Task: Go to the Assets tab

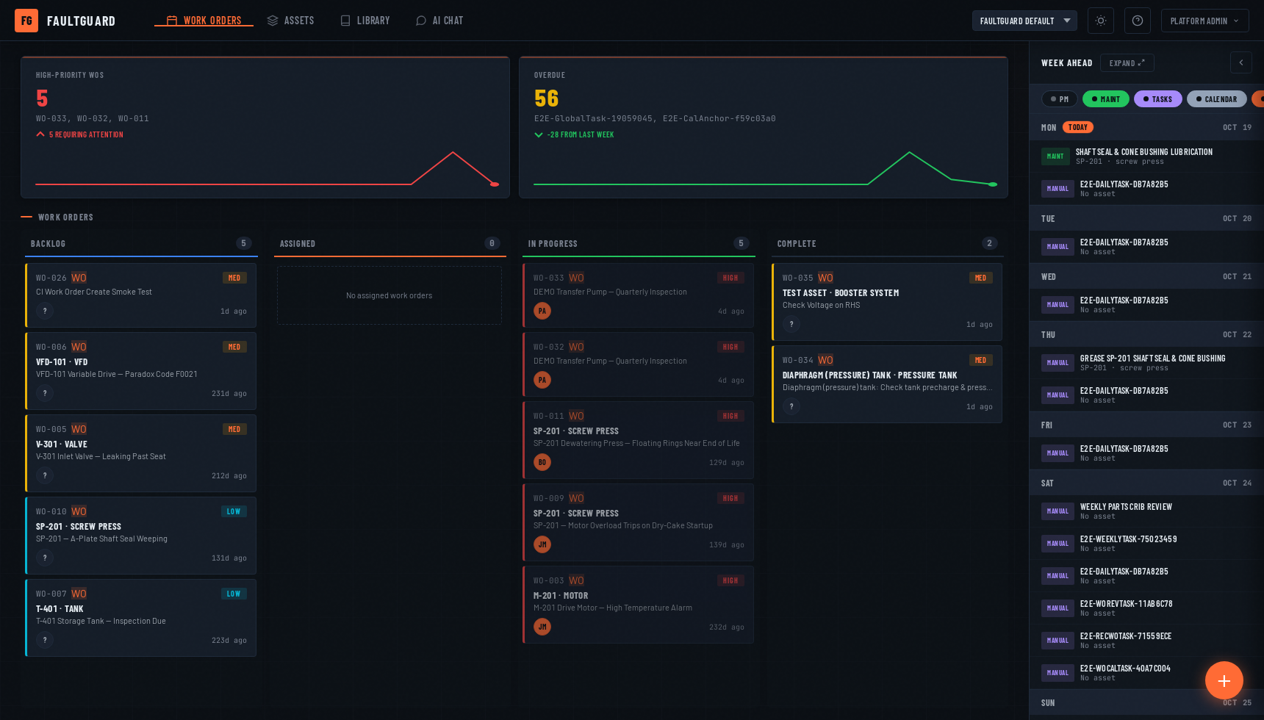Action: click(x=290, y=21)
